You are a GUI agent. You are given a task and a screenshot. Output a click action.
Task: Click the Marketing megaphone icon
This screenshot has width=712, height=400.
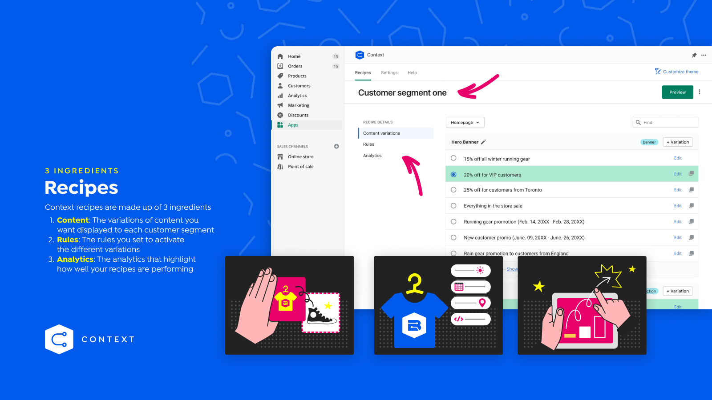pyautogui.click(x=280, y=105)
